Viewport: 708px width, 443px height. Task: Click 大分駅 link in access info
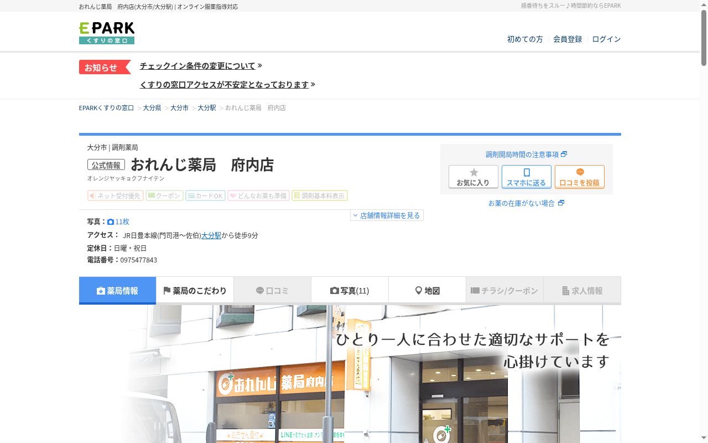(211, 235)
